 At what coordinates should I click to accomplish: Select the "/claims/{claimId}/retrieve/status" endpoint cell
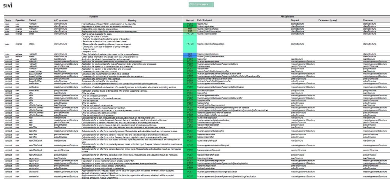pyautogui.click(x=243, y=57)
